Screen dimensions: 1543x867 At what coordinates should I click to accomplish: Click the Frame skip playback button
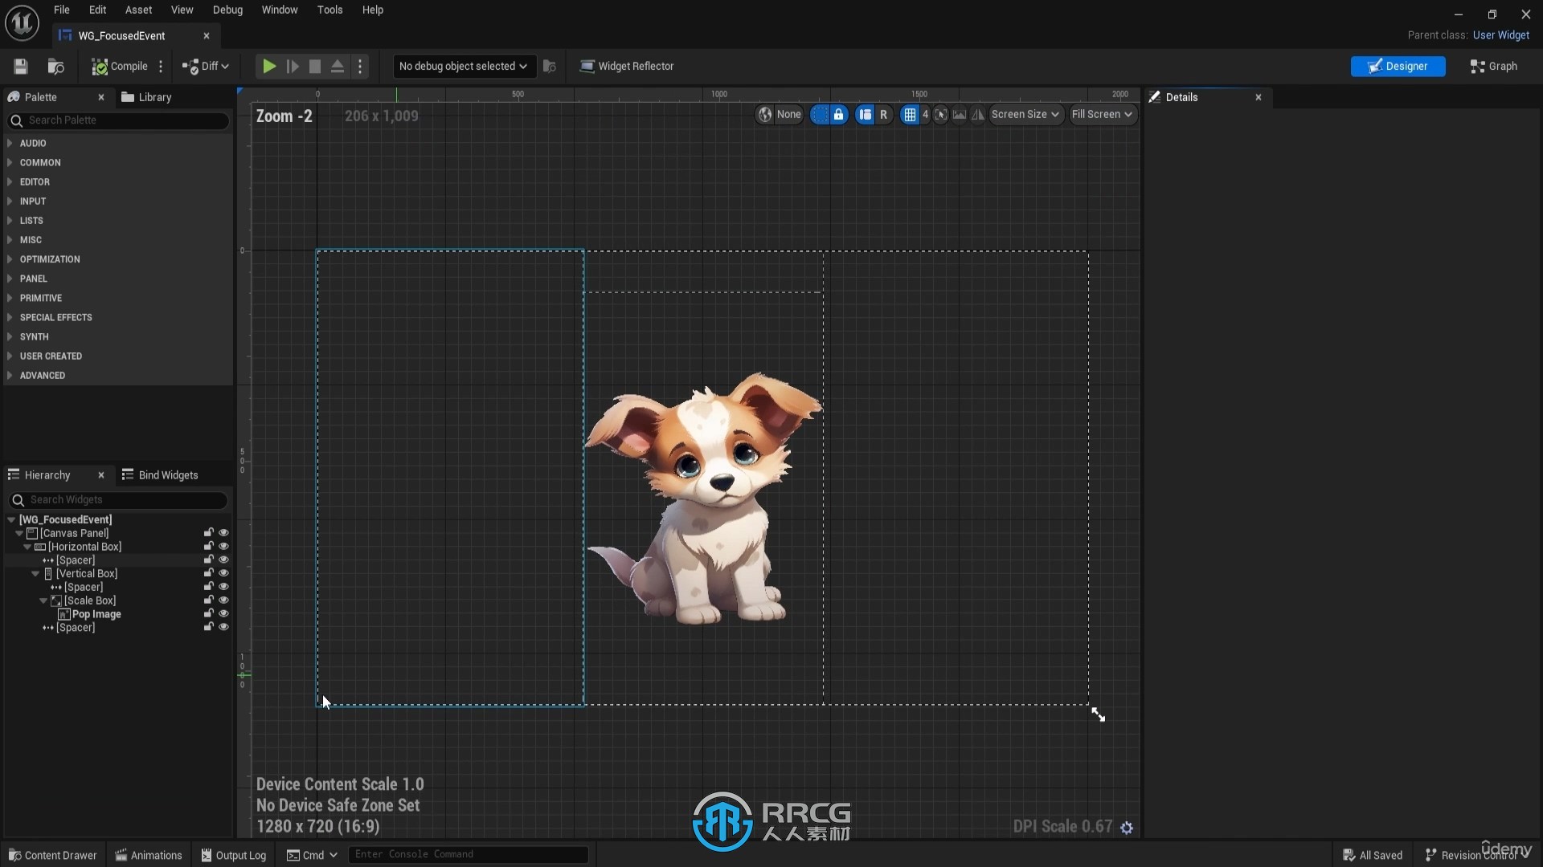pyautogui.click(x=293, y=66)
